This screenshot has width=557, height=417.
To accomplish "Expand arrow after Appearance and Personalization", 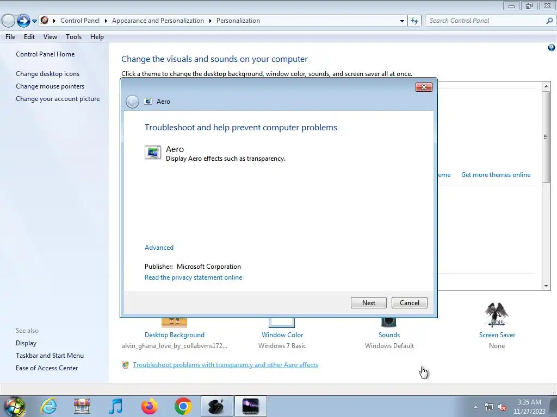I will 211,21.
